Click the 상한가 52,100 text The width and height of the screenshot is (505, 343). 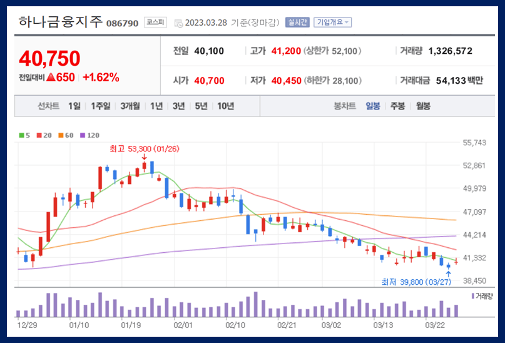(332, 51)
